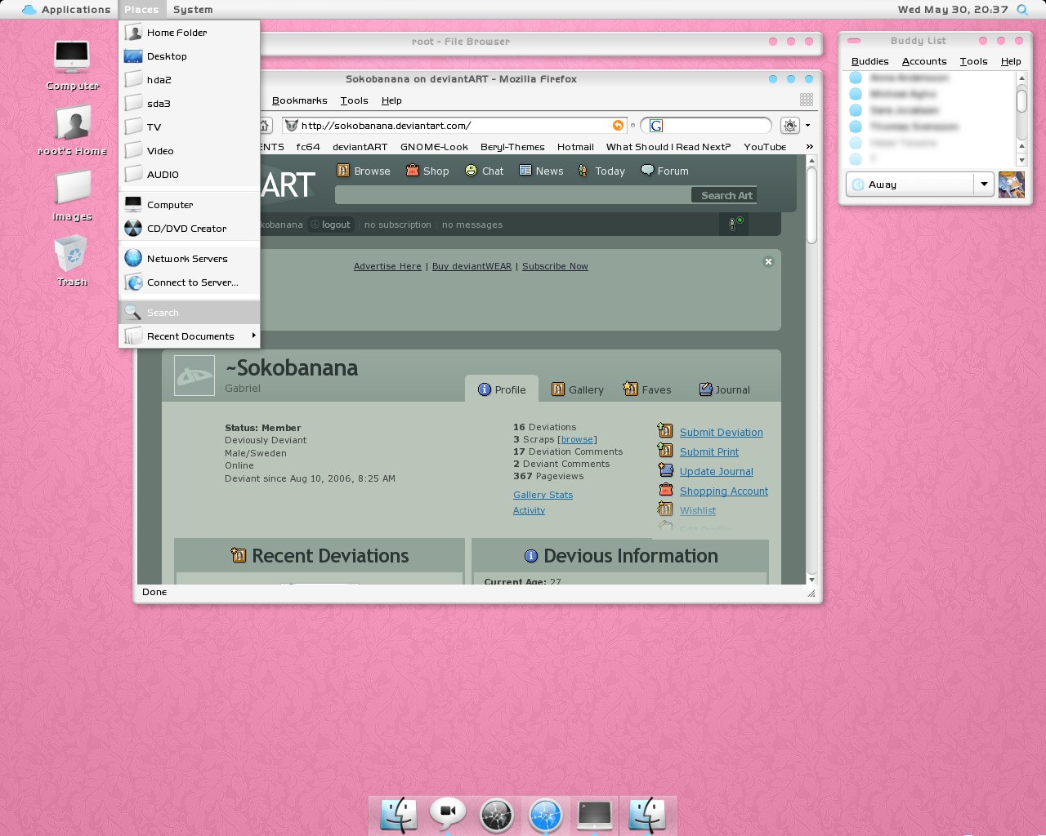This screenshot has width=1046, height=836.
Task: Click the Search entry in Places
Action: pyautogui.click(x=190, y=313)
